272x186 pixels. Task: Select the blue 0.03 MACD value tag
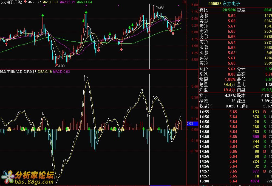coord(192,124)
